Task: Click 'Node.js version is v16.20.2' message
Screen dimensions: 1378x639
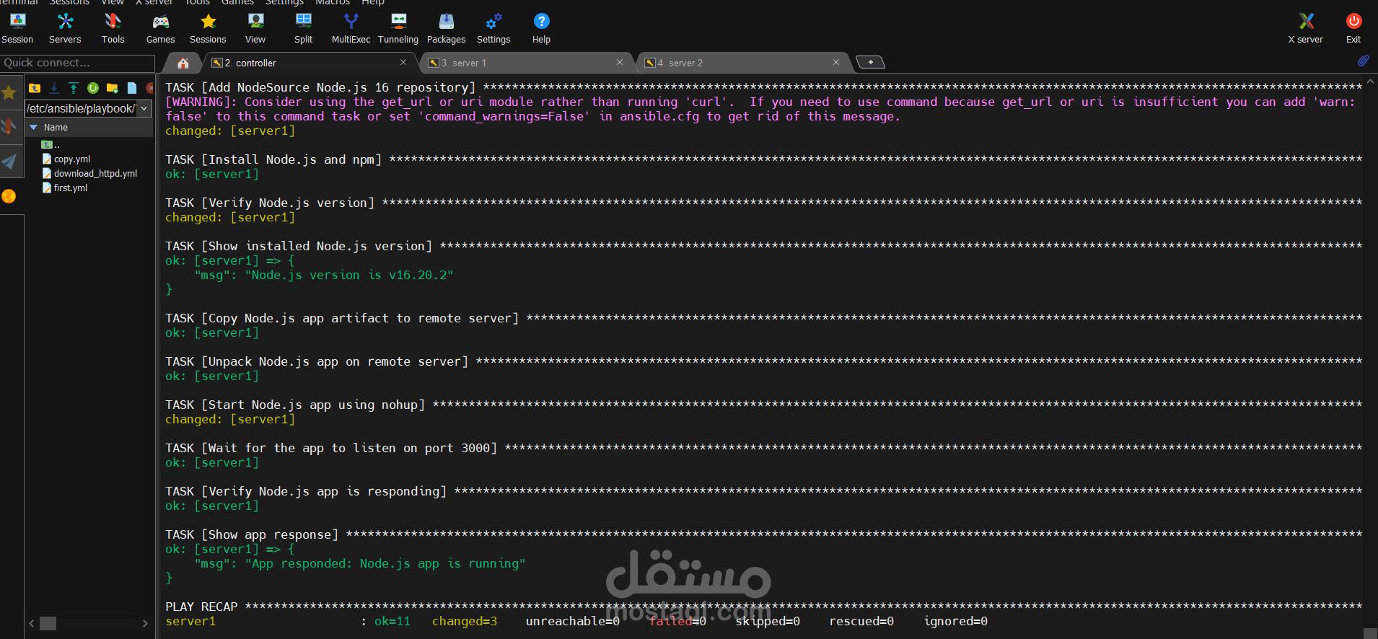Action: 349,275
